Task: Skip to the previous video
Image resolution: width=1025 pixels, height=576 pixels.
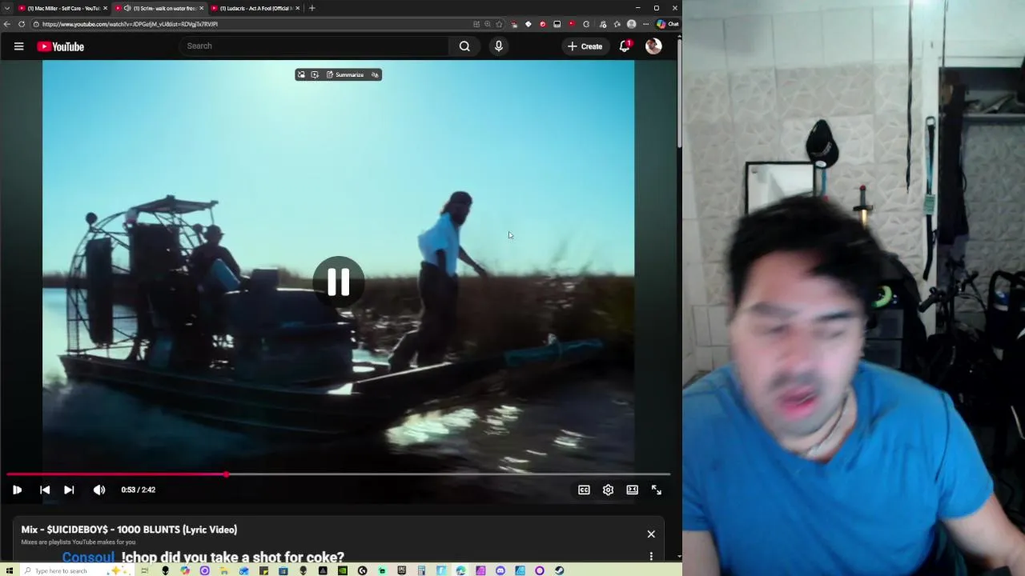Action: point(45,490)
